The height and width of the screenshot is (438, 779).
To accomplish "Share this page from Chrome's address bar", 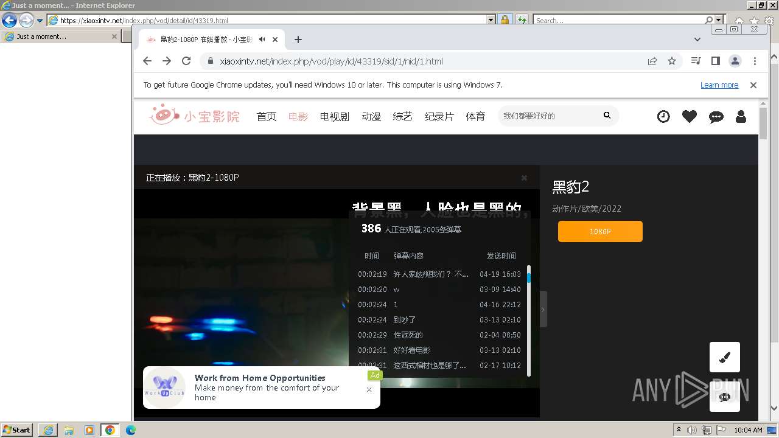I will tap(652, 61).
